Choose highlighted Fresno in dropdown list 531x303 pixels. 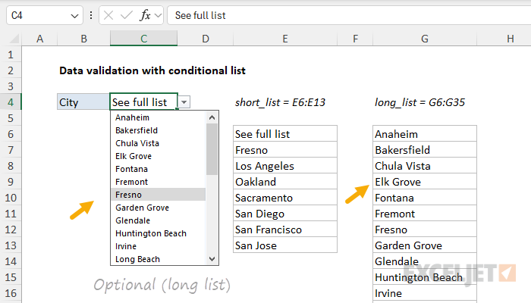click(158, 195)
